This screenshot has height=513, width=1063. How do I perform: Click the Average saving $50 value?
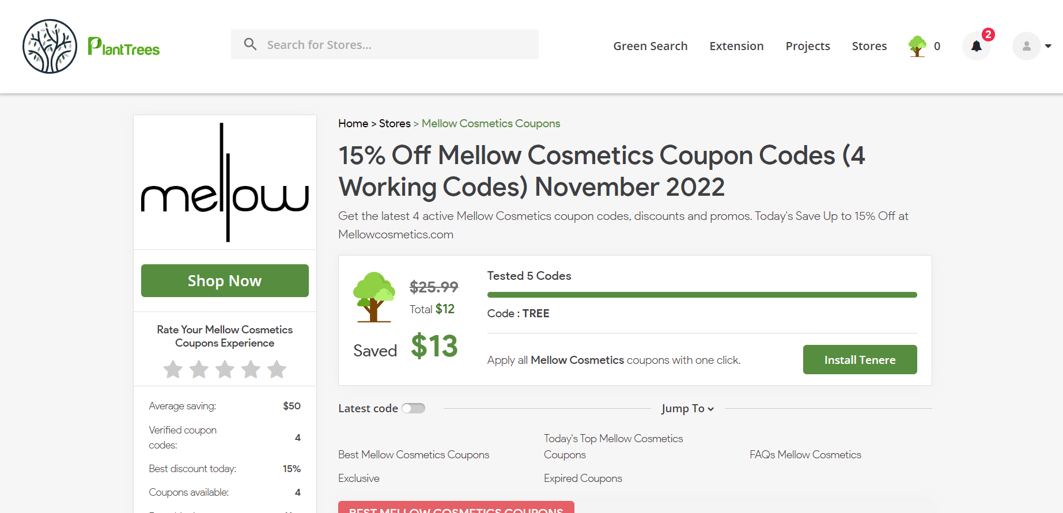(292, 406)
